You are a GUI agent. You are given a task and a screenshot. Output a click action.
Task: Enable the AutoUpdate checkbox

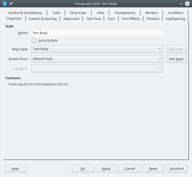click(x=34, y=40)
